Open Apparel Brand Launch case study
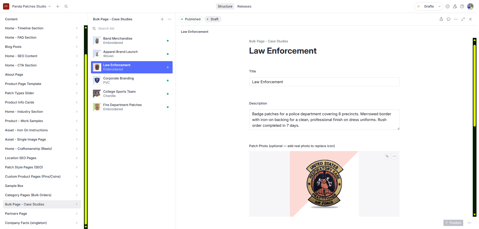The image size is (479, 229). click(132, 54)
